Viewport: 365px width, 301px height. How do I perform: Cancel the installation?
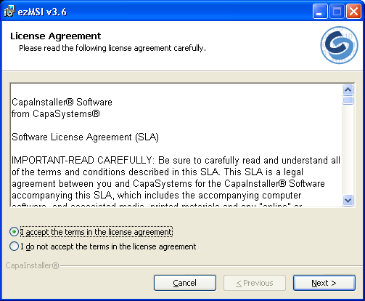(x=185, y=283)
